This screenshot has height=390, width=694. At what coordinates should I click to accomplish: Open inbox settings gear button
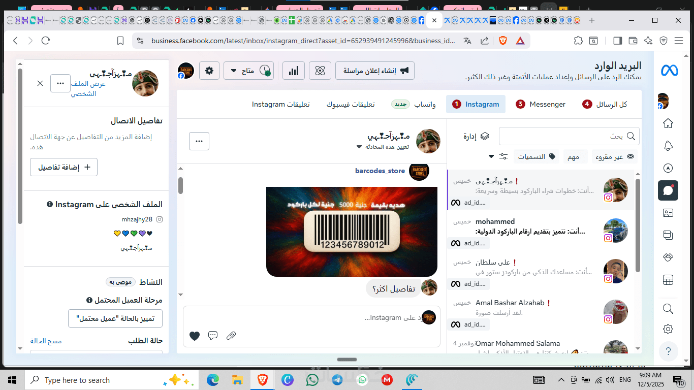(209, 71)
